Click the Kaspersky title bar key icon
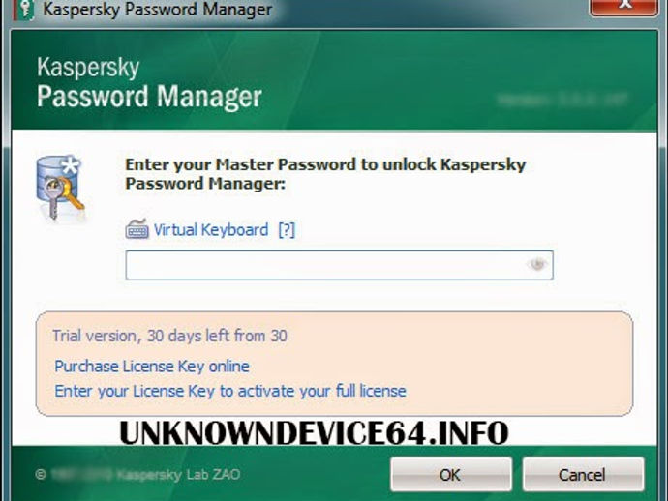 [25, 10]
